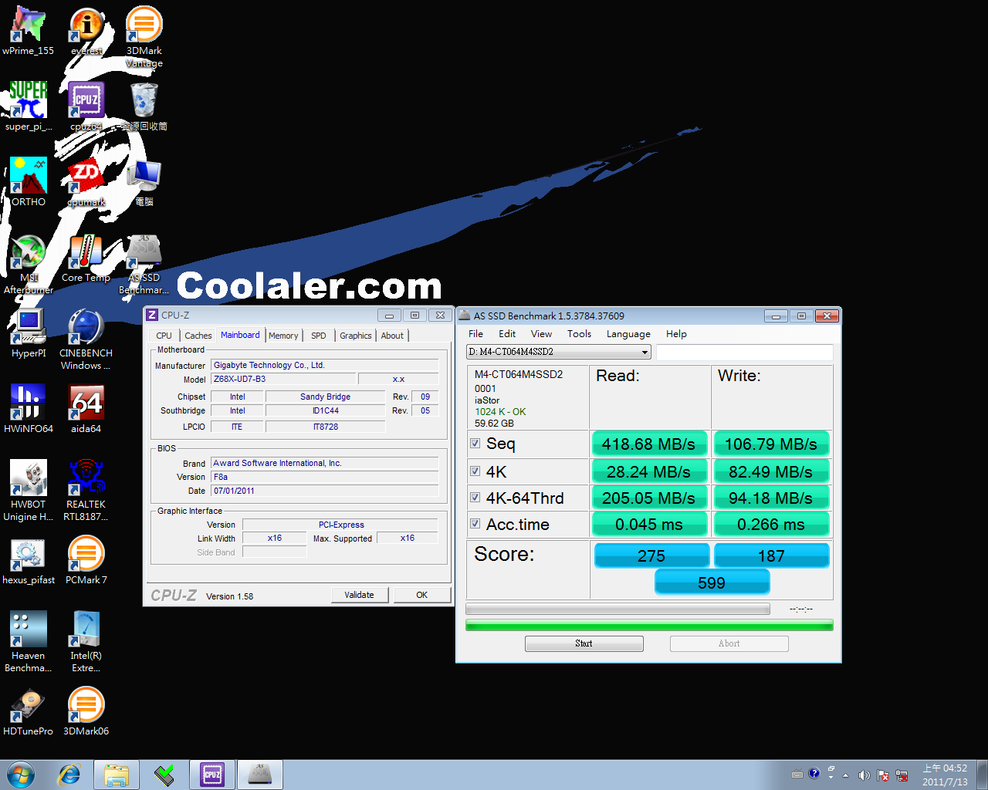This screenshot has width=988, height=790.
Task: Toggle the 4K-64Thrd test checkbox
Action: pos(475,498)
